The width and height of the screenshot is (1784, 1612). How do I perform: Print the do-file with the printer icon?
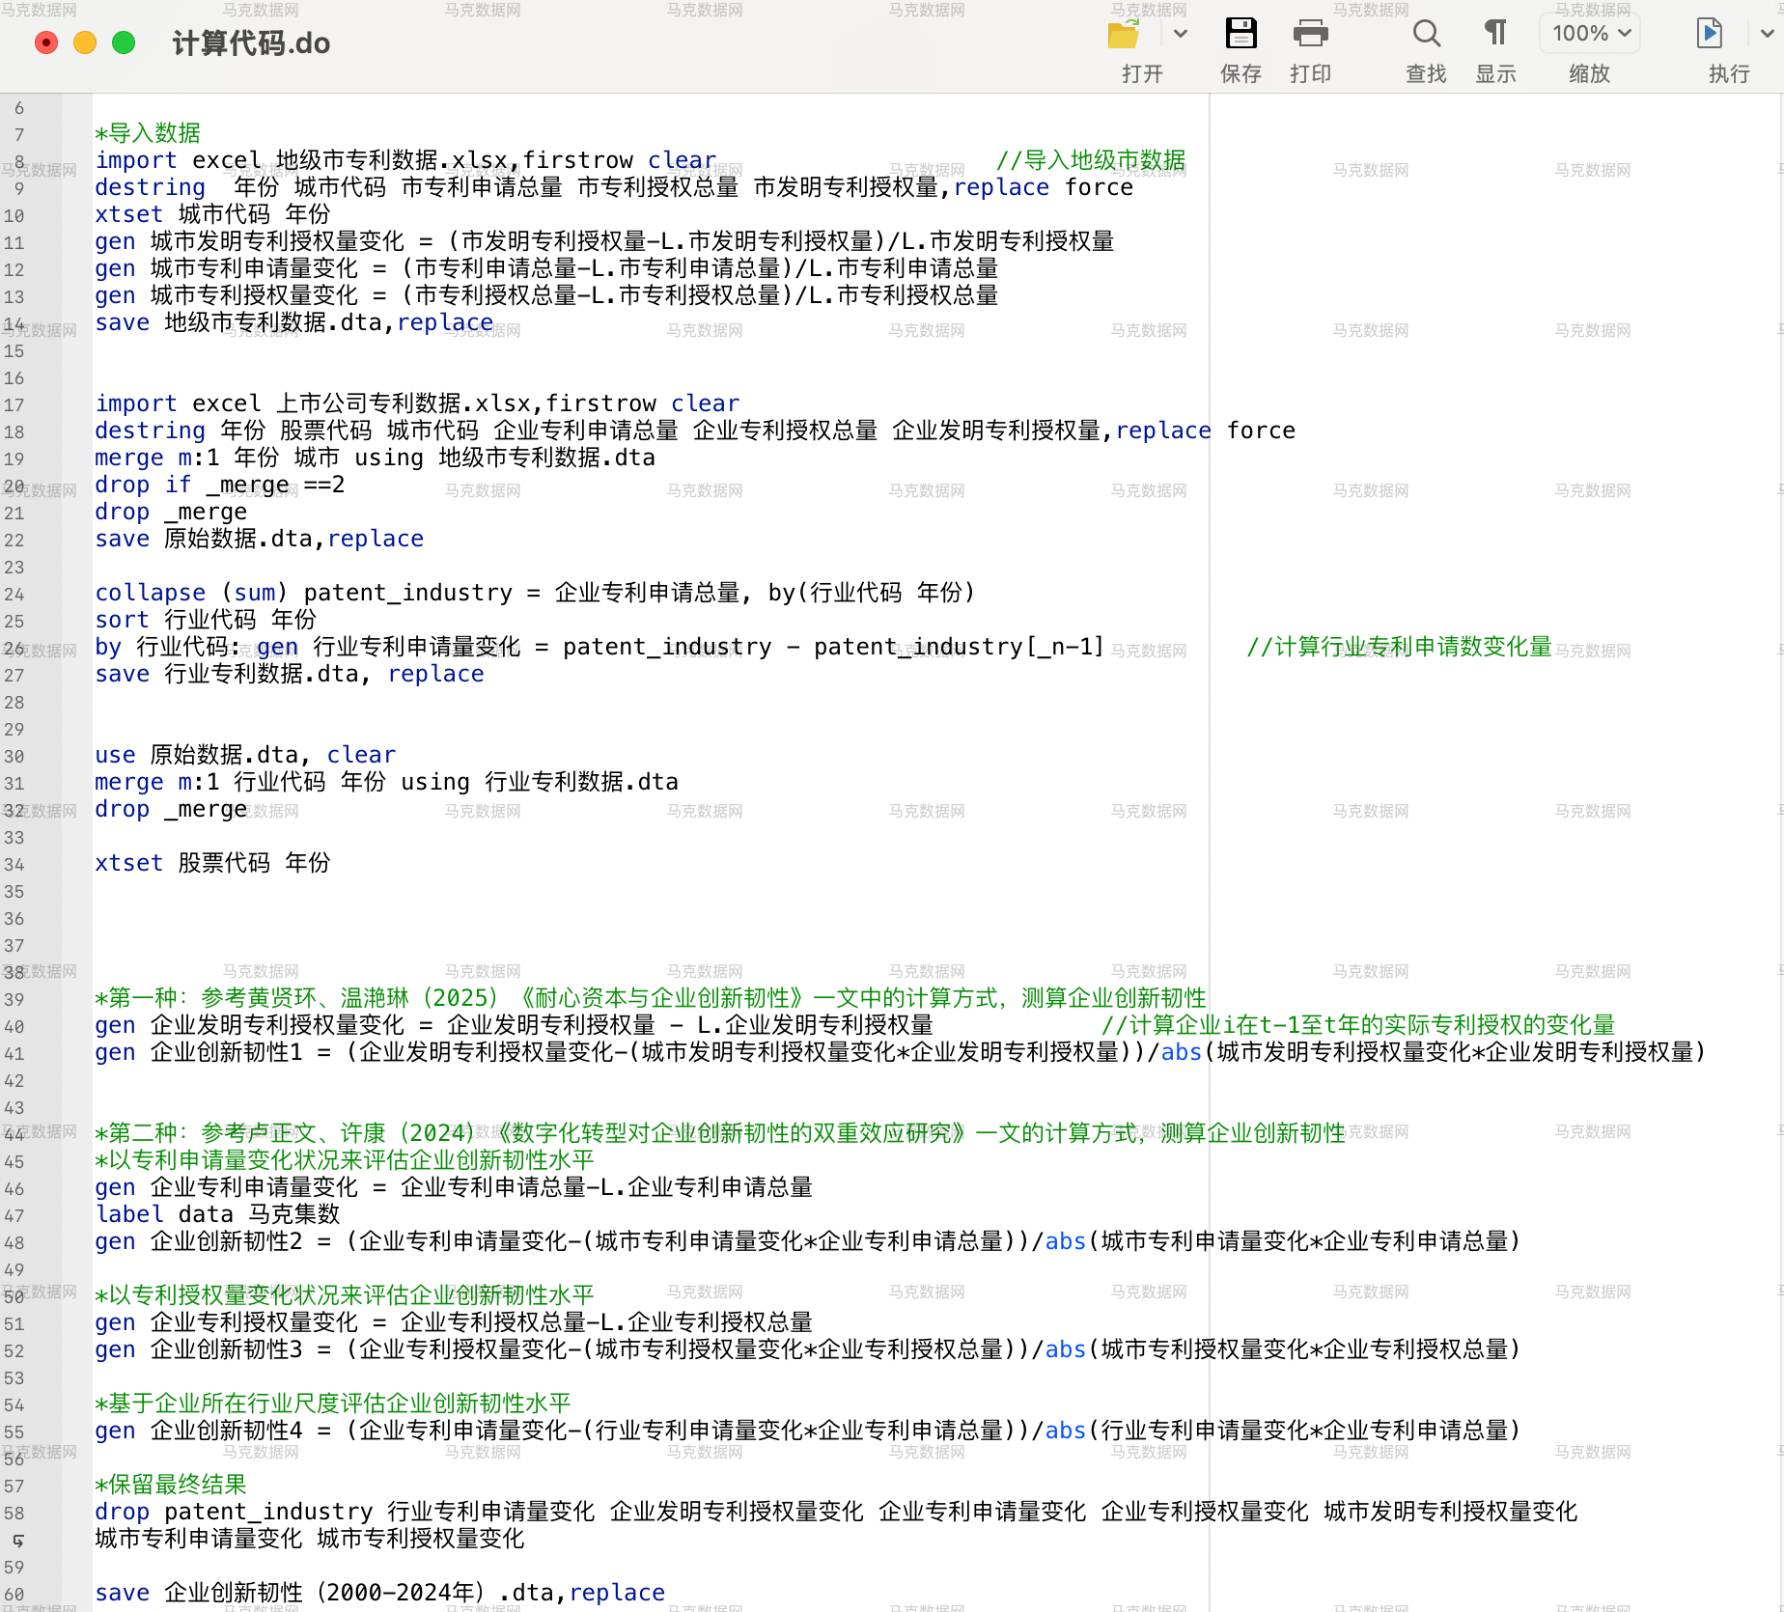pyautogui.click(x=1310, y=35)
